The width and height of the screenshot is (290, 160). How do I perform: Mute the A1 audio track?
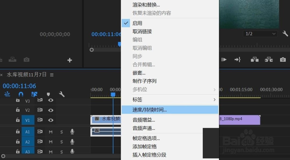coord(51,132)
